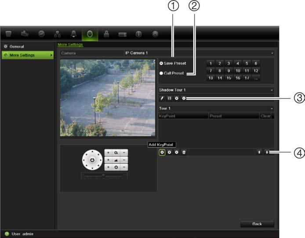305x238 pixels.
Task: Expand the Shadow Tour 1 dropdown
Action: coord(272,90)
